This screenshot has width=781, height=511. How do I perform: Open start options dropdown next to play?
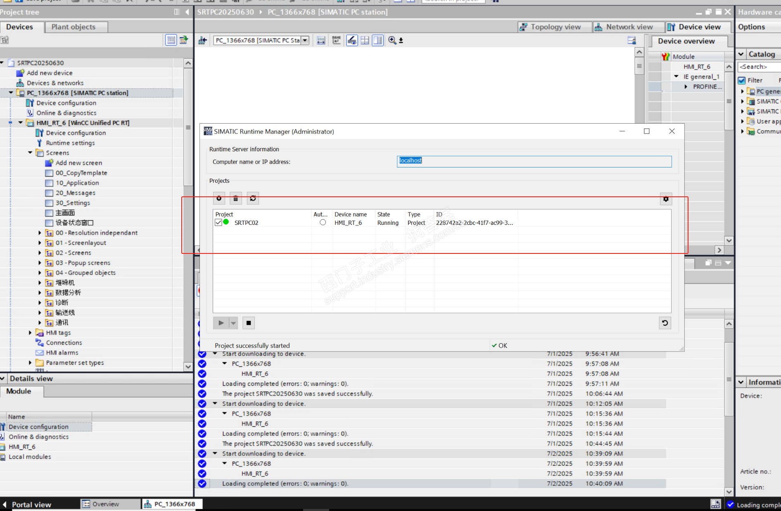(x=233, y=323)
